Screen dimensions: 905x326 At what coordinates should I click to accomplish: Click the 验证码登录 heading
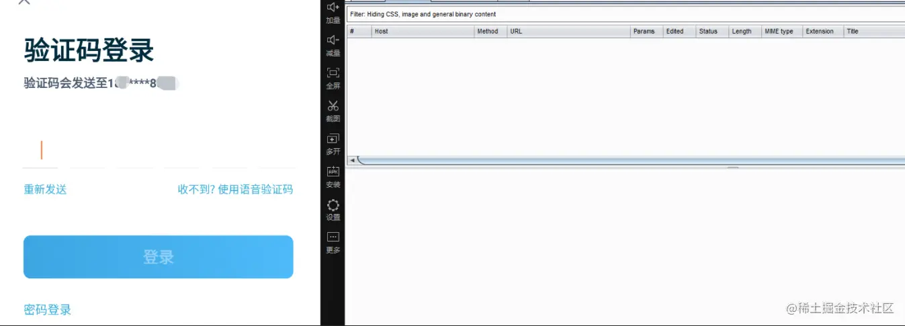(89, 51)
